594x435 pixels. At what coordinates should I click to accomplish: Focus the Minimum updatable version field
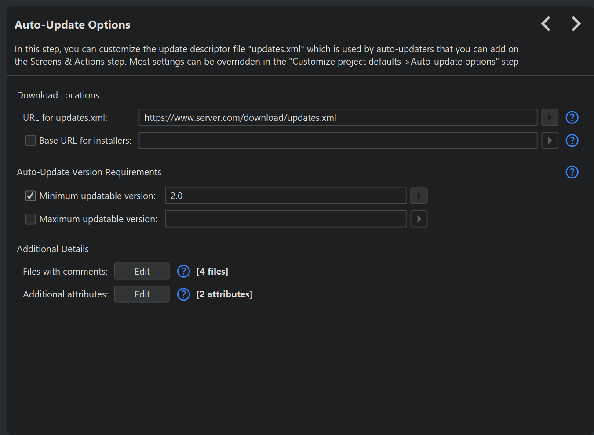(285, 196)
